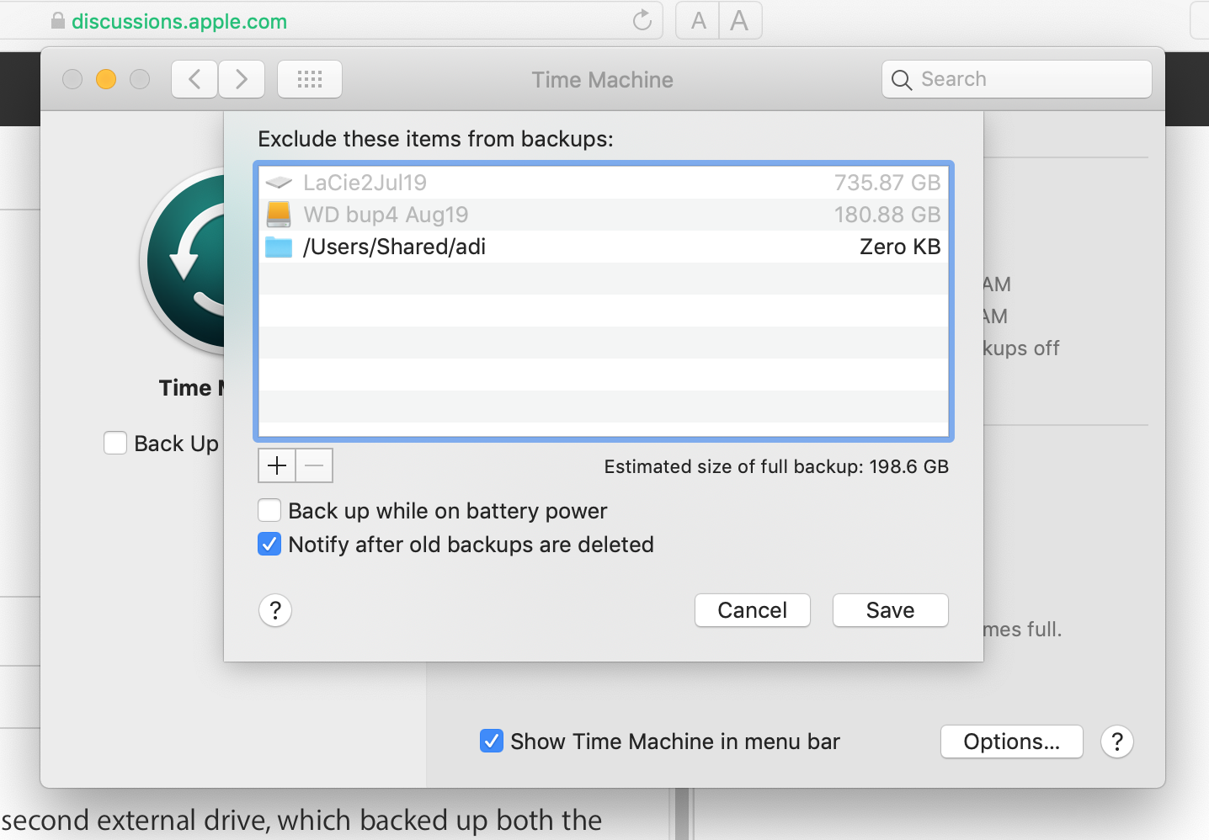Click the Cancel button
The image size is (1209, 840).
click(753, 610)
